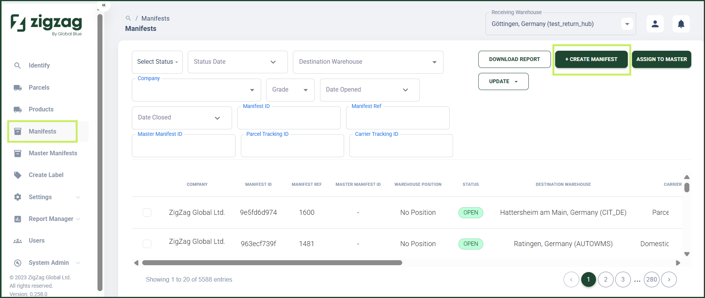Screen dimensions: 705x298
Task: Open the notifications bell icon
Action: (681, 24)
